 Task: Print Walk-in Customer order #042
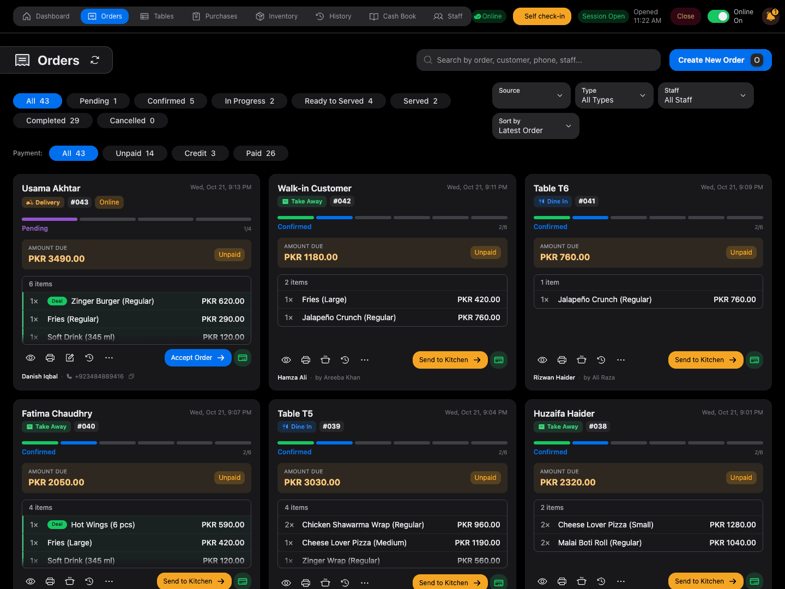tap(306, 360)
